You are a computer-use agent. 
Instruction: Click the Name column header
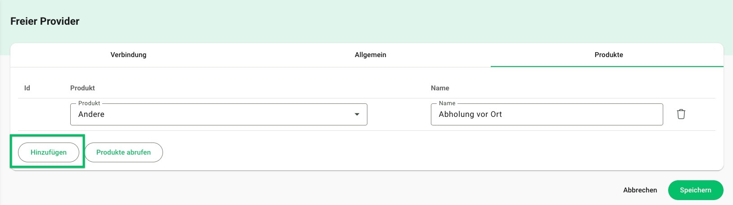tap(440, 88)
